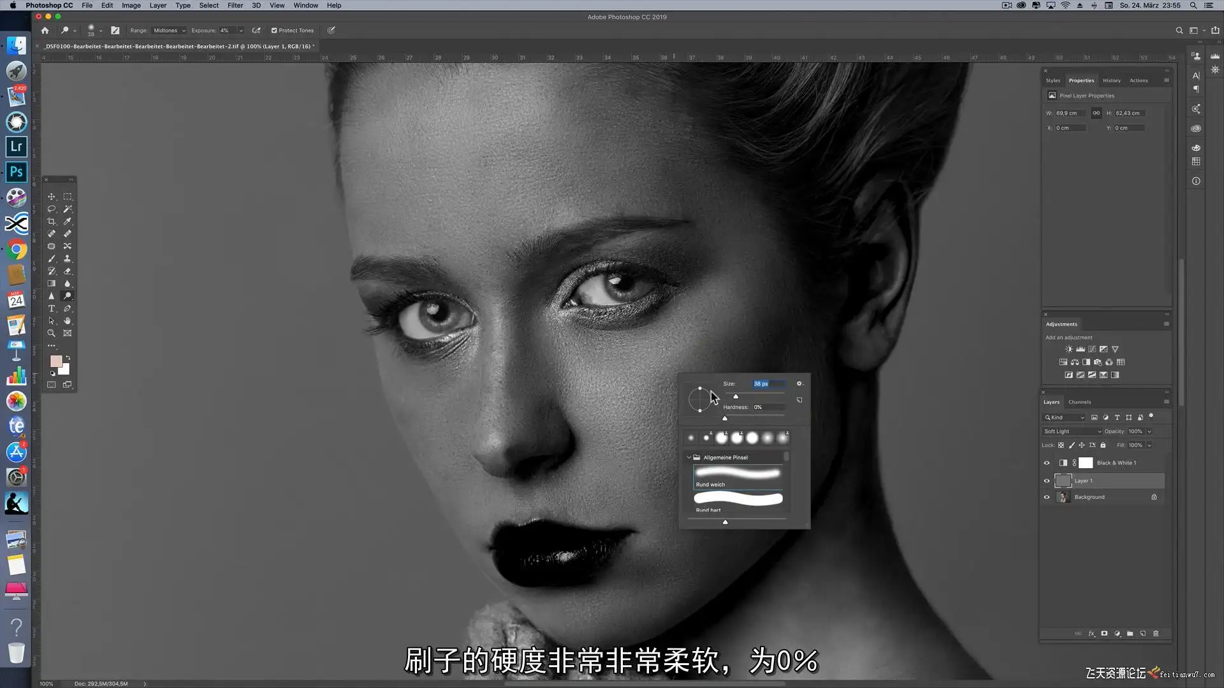
Task: Collapse the Allgemeine Pinsel brush folder
Action: (x=689, y=457)
